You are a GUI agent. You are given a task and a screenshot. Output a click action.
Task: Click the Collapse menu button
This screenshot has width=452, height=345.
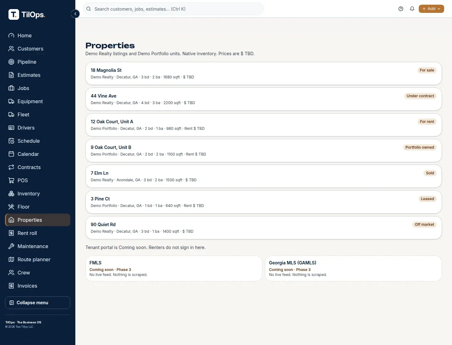pos(38,303)
